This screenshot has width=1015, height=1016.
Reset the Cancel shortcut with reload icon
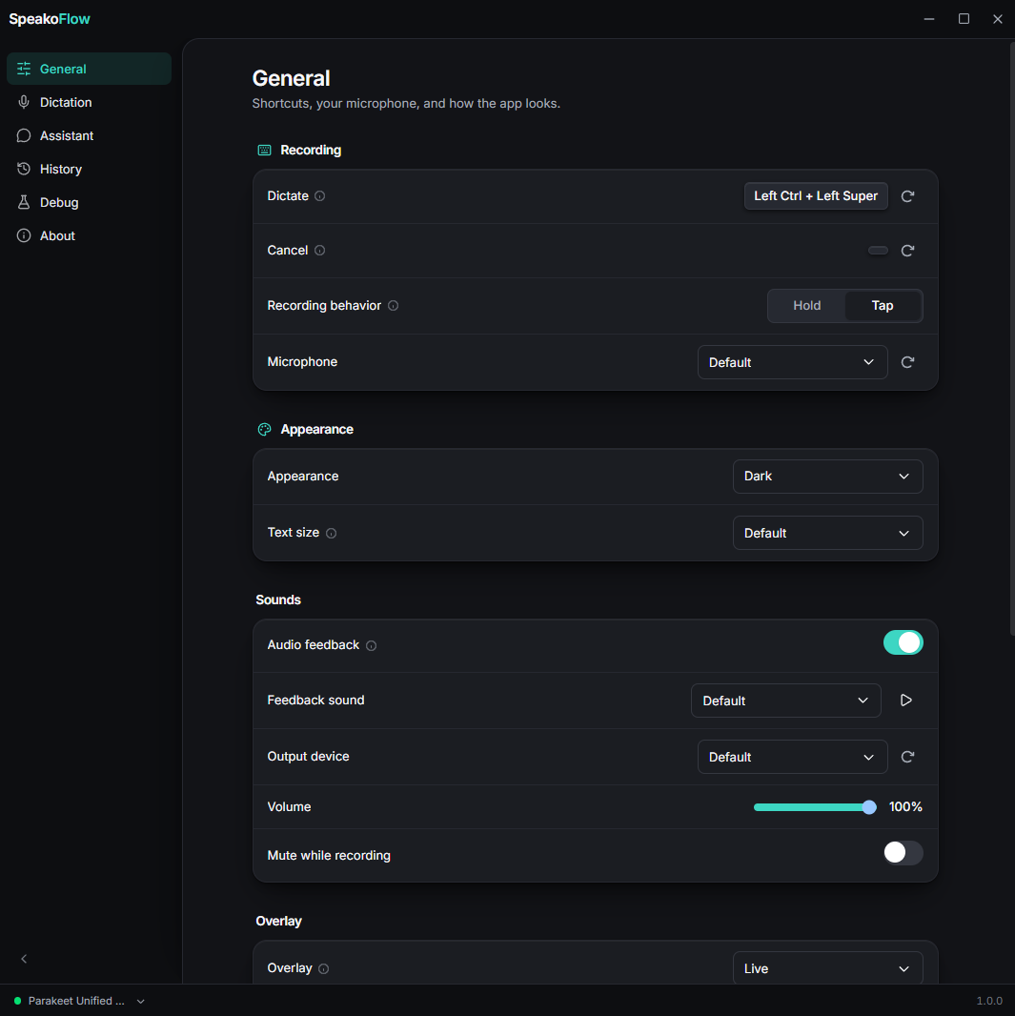coord(907,251)
